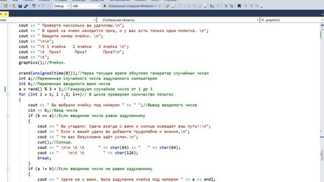The width and height of the screenshot is (324, 182).
Task: Click the New Project toolbar icon
Action: [6, 6]
